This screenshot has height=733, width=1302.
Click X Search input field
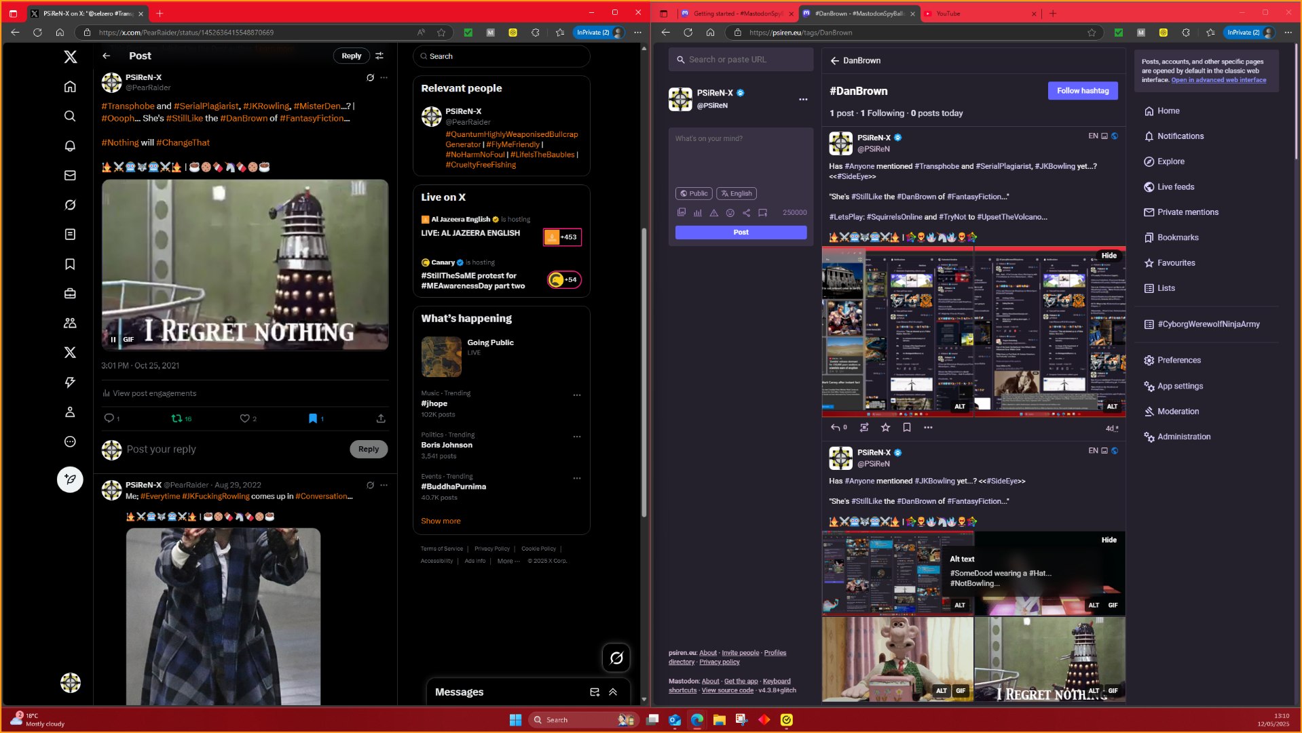point(502,56)
